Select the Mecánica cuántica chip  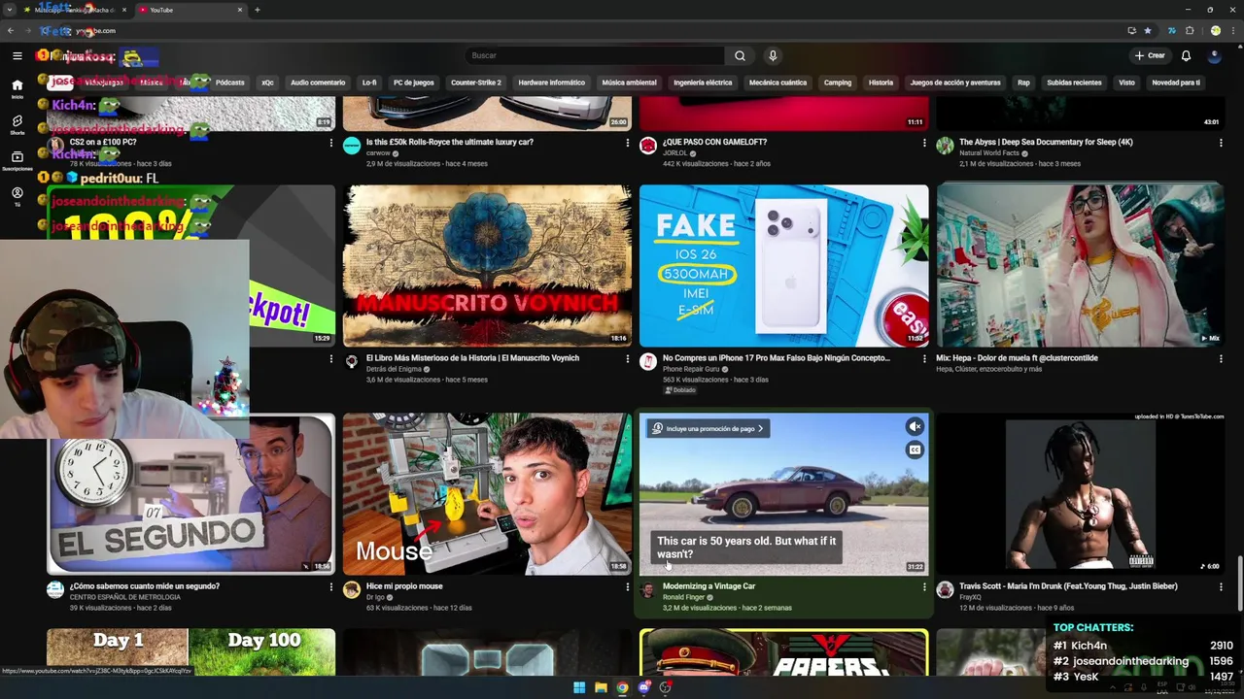pos(777,83)
